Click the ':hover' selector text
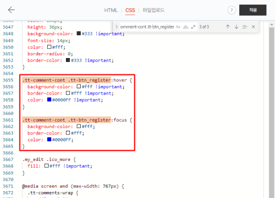Image resolution: width=275 pixels, height=198 pixels. (x=119, y=80)
